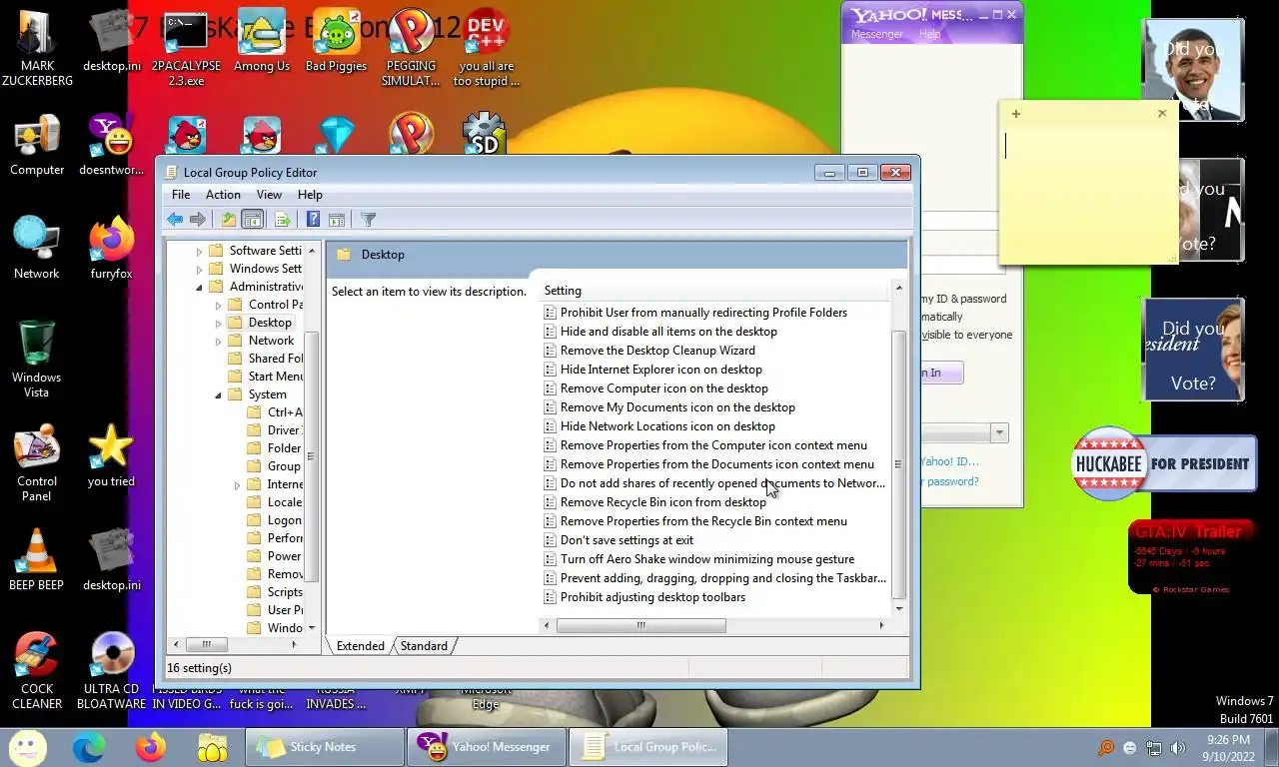Open Firefox from the taskbar
Viewport: 1279px width, 767px height.
tap(151, 747)
